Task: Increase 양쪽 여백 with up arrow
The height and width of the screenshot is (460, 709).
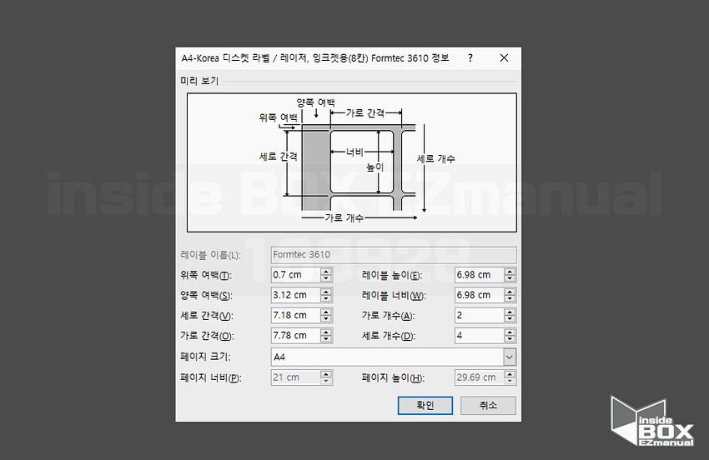Action: point(326,292)
